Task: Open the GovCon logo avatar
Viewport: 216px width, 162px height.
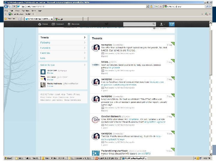Action: [x=96, y=120]
